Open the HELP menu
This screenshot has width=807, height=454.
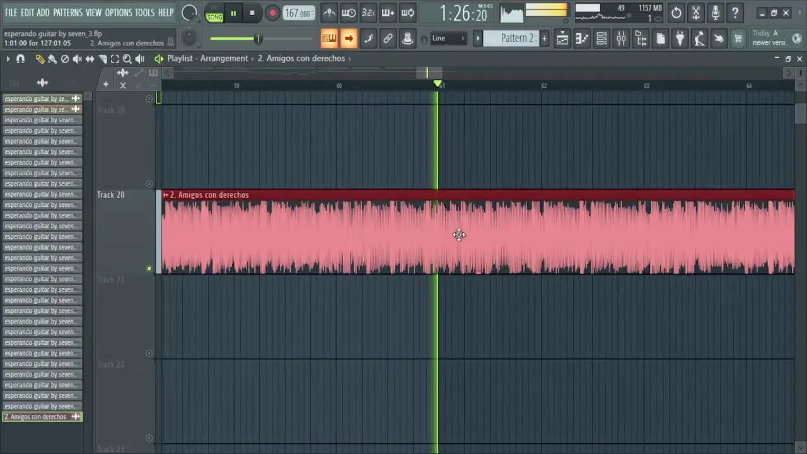click(166, 13)
